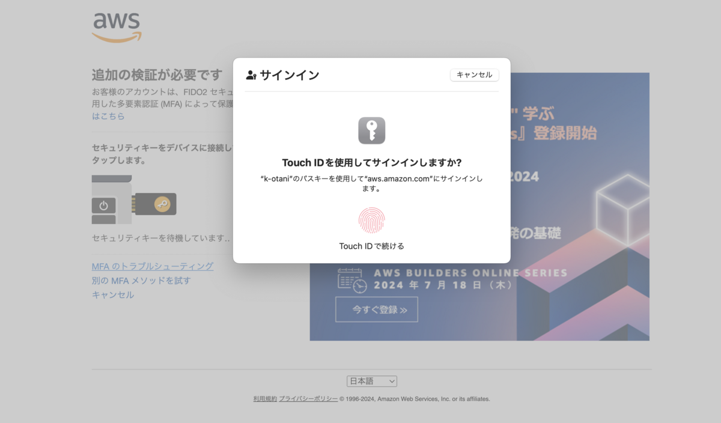Click the 追加の検証が必要です heading
The height and width of the screenshot is (423, 721).
tap(157, 75)
